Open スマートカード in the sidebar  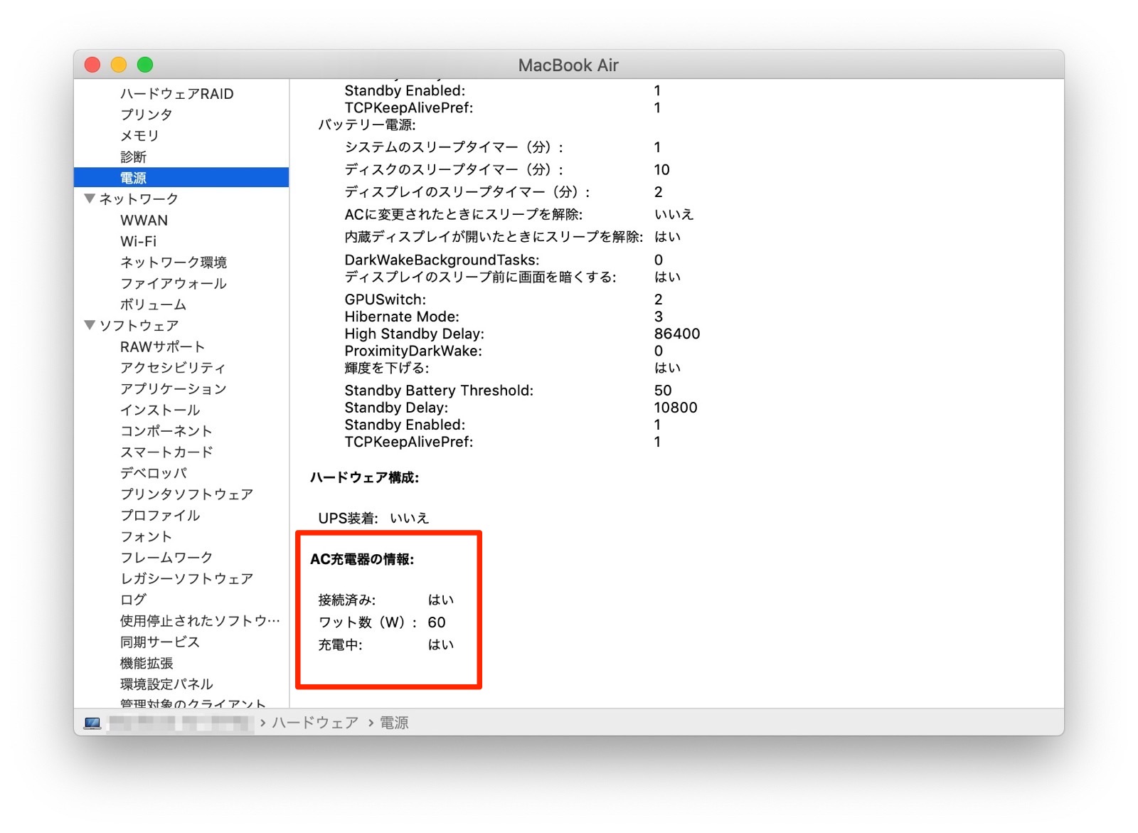point(166,452)
